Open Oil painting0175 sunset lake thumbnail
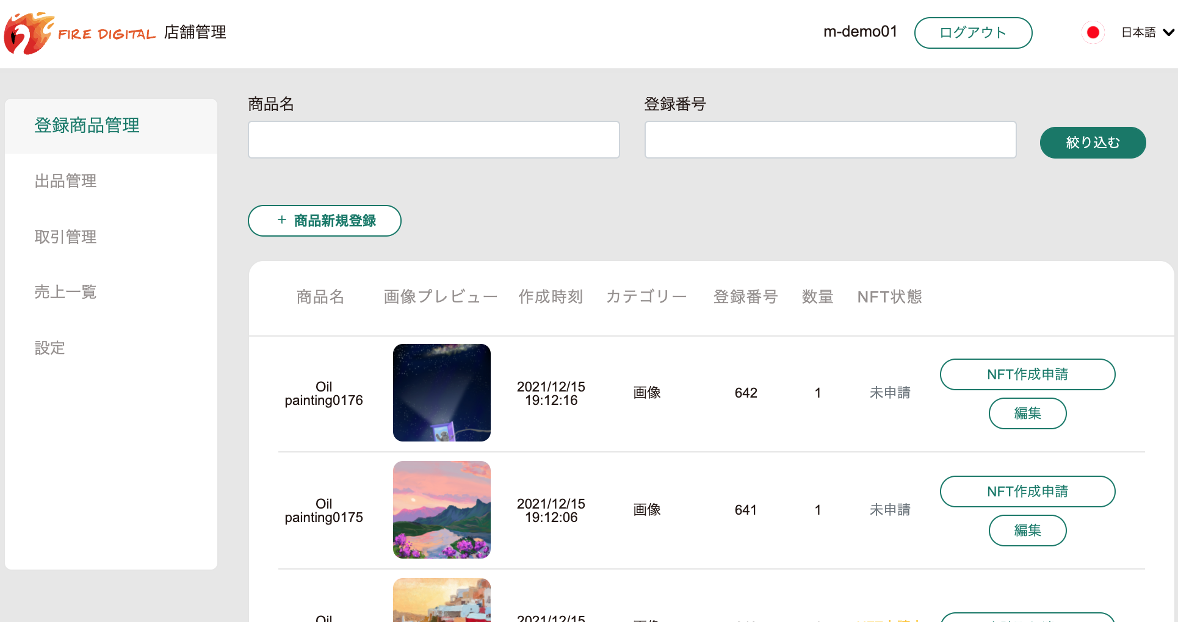Viewport: 1178px width, 622px height. click(x=442, y=510)
